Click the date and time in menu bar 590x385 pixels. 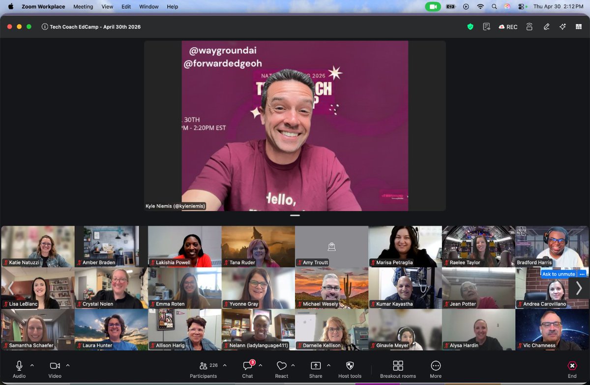click(558, 6)
